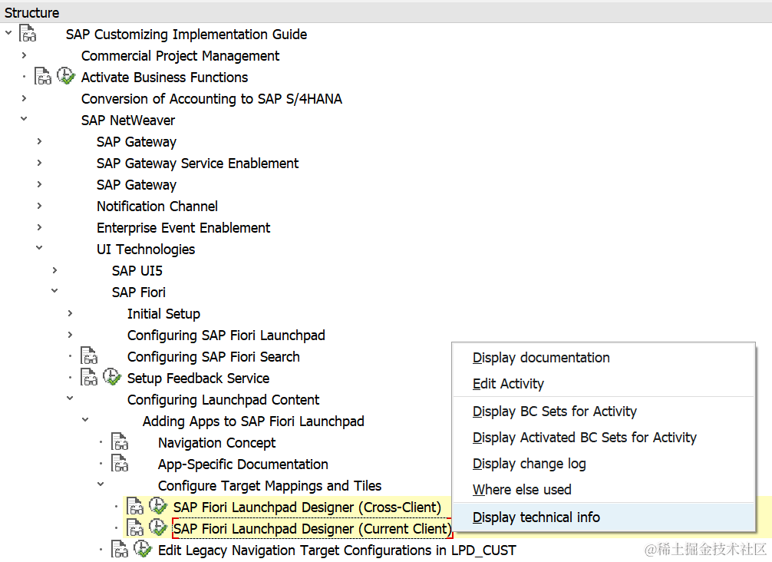
Task: Execute activity icon for Edit Legacy Navigation Target
Action: coord(143,549)
